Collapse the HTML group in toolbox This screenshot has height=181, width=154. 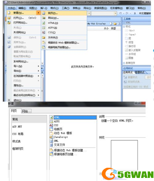124,23
